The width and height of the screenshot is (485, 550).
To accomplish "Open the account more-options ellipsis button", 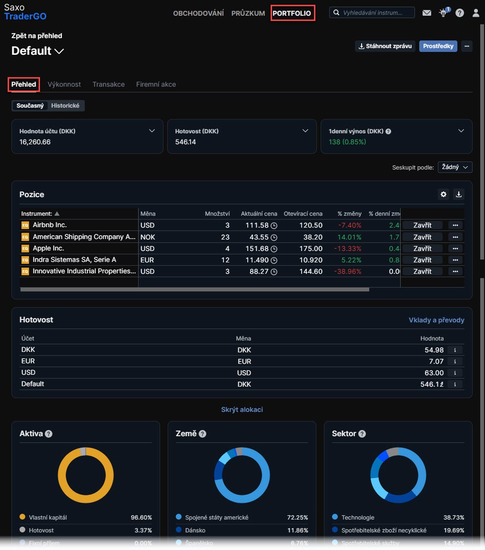I will click(x=467, y=46).
